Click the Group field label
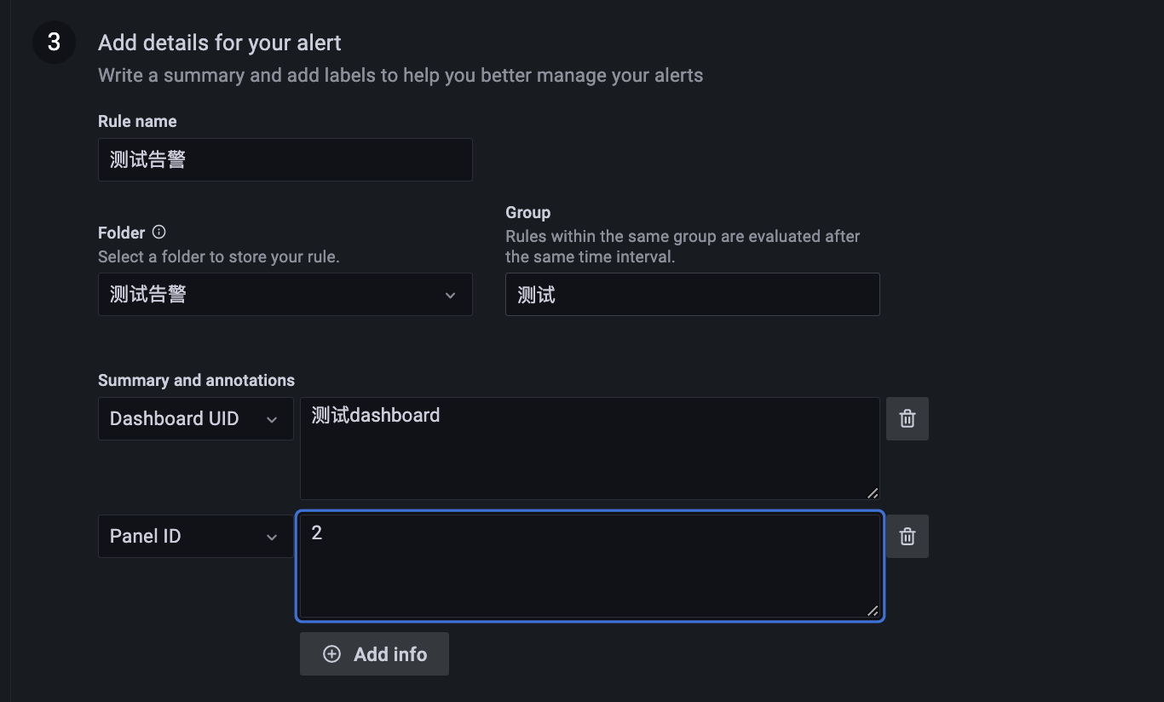 [x=527, y=212]
